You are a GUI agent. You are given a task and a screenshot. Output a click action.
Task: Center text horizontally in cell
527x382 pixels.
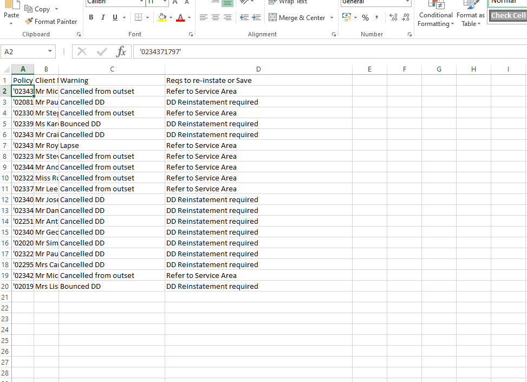pos(215,17)
